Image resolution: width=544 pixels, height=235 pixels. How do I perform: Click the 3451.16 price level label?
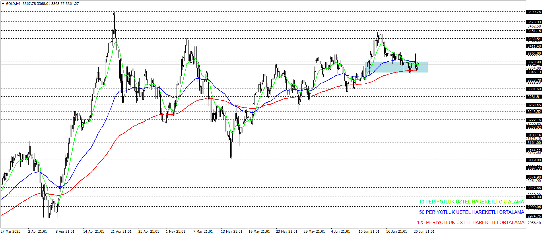coord(534,31)
